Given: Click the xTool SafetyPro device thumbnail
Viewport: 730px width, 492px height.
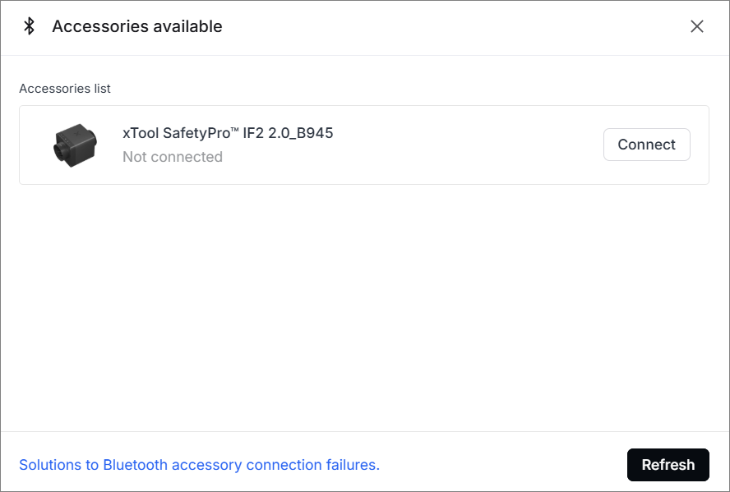Looking at the screenshot, I should click(76, 145).
